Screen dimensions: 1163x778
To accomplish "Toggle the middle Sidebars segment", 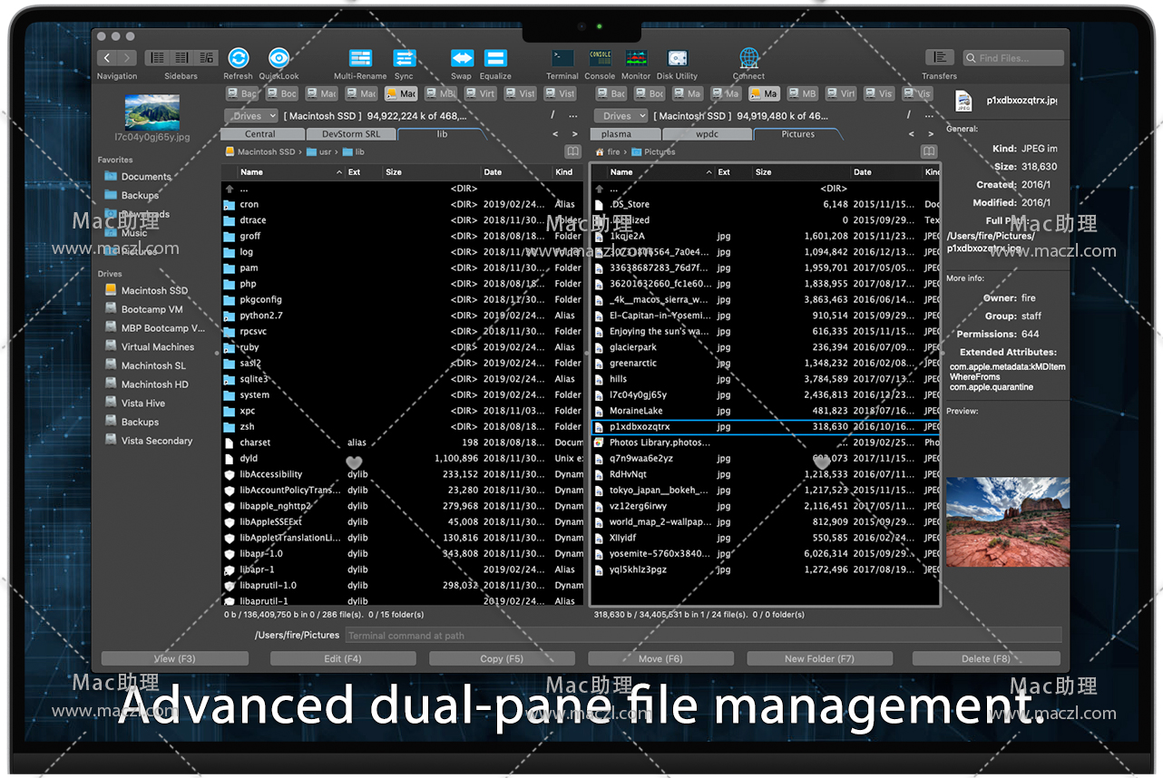I will pos(181,57).
